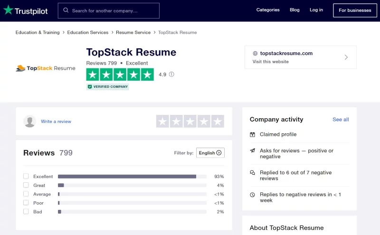380x235 pixels.
Task: Open the topstackresume.com website link
Action: [x=286, y=53]
